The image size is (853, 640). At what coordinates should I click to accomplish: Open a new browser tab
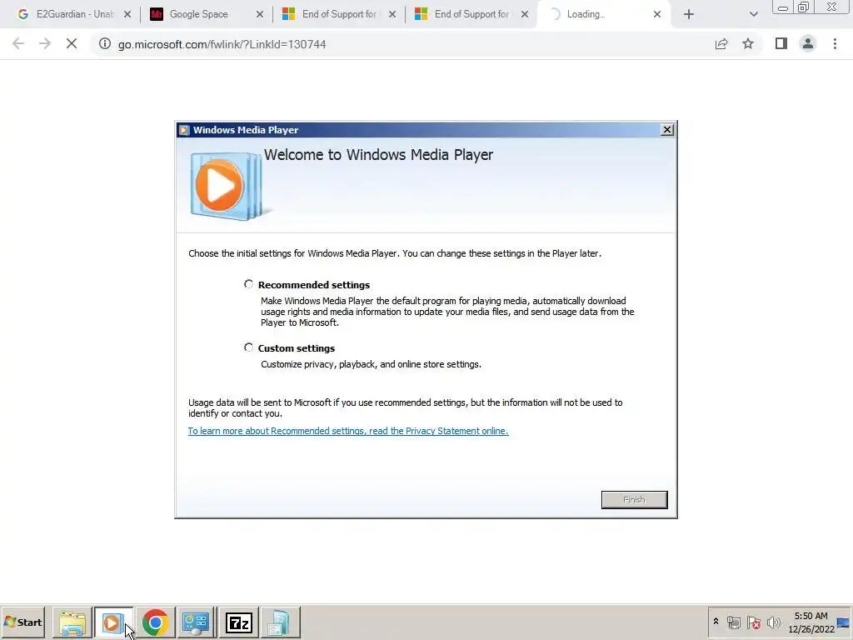click(x=689, y=14)
